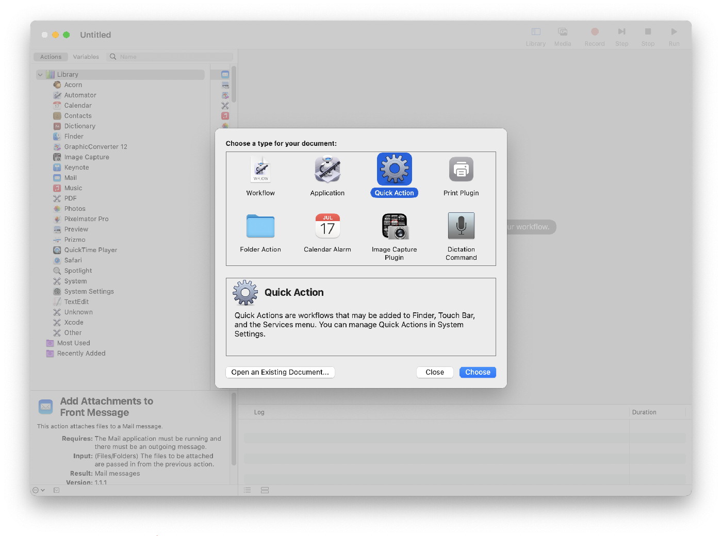The width and height of the screenshot is (722, 536).
Task: Select the Music library category
Action: (x=73, y=188)
